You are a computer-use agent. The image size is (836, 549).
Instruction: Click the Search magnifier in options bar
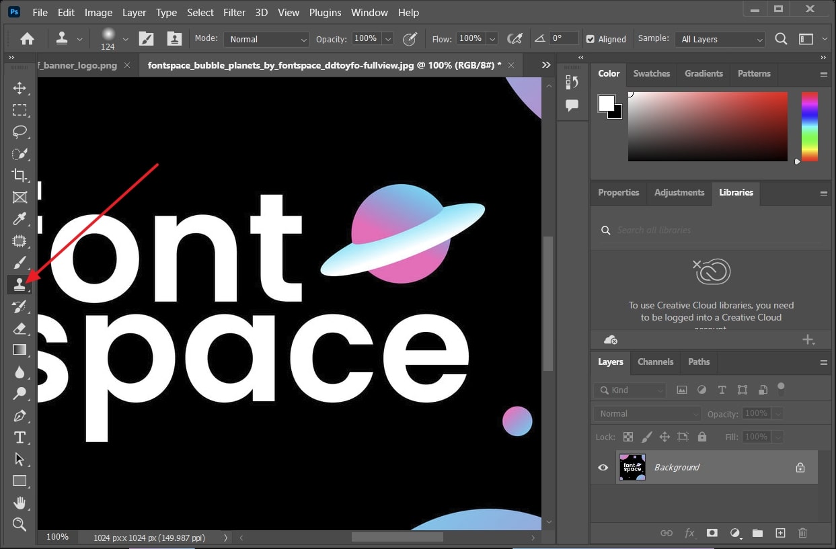[781, 39]
